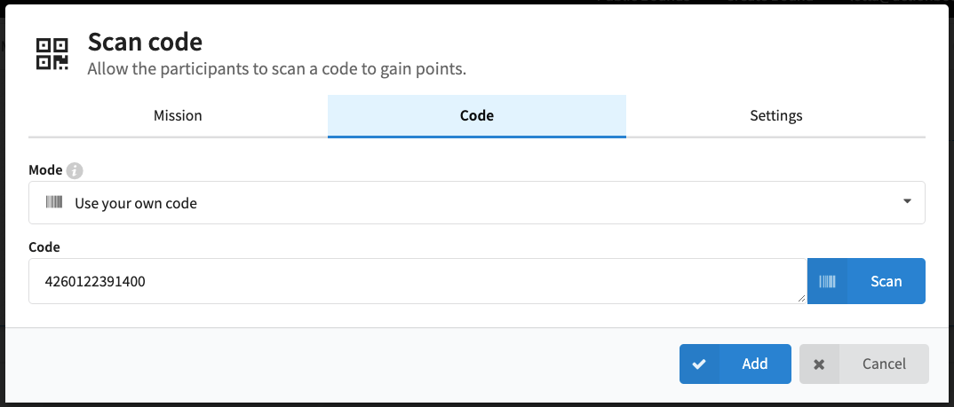Click the barcode icon on Scan button
The image size is (954, 407).
(827, 281)
